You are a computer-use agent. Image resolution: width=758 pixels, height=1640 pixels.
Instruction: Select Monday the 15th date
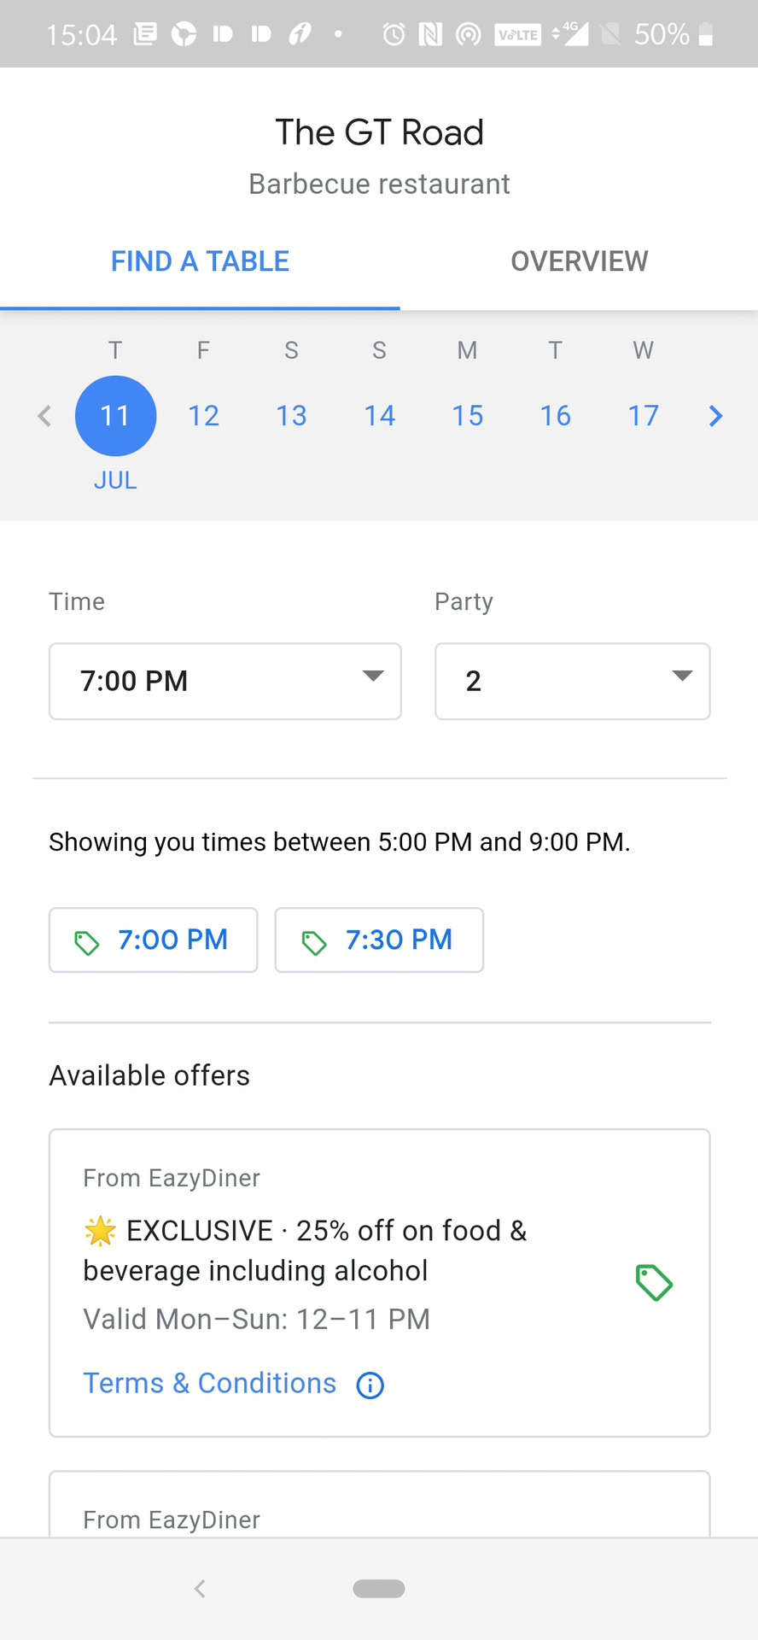click(x=467, y=416)
